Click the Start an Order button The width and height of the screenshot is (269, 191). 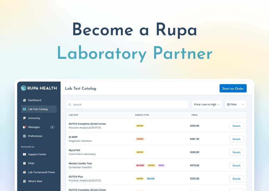[x=233, y=88]
